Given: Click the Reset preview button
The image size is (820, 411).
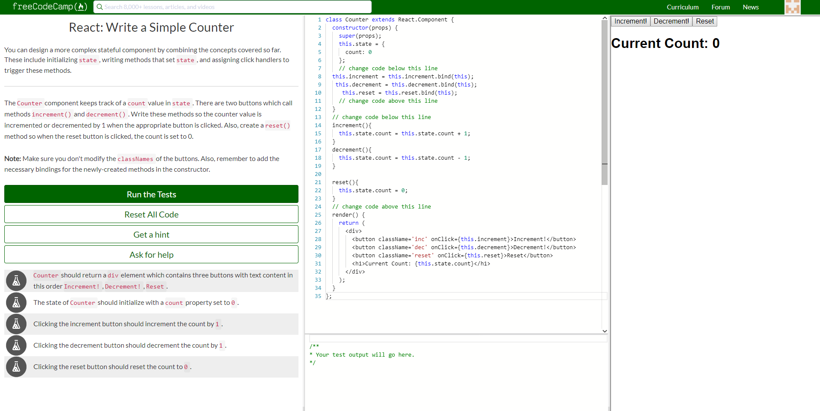Looking at the screenshot, I should pos(704,21).
